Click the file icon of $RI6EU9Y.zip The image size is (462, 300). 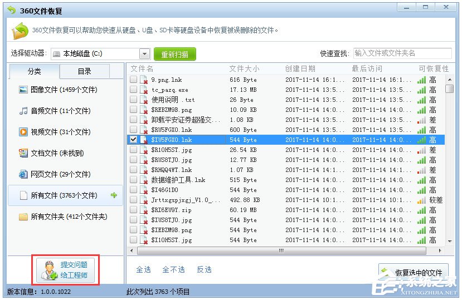click(144, 210)
